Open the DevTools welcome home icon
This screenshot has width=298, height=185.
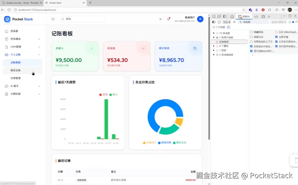(232, 16)
